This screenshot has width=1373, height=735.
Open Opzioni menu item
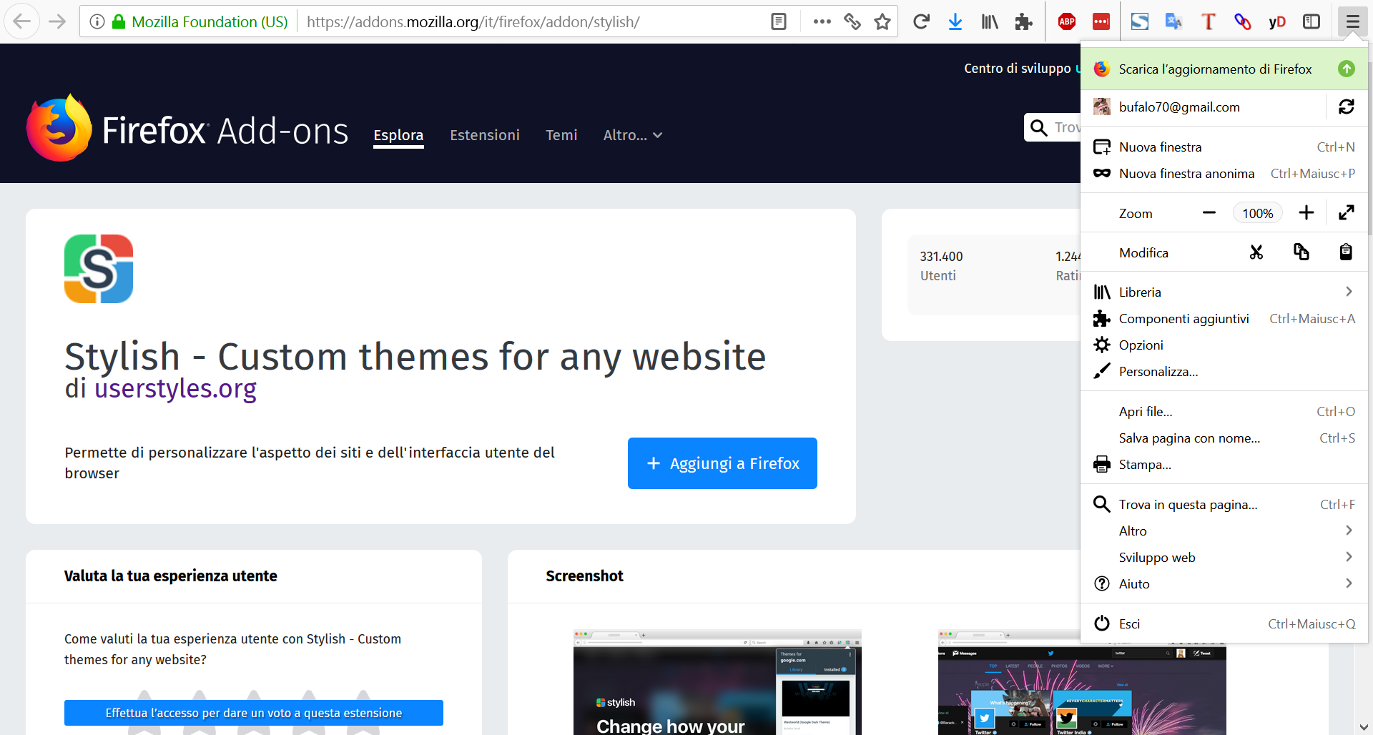(1224, 345)
